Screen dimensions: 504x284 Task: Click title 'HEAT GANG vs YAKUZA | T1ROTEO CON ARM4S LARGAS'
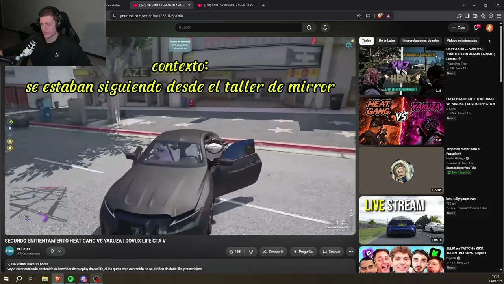click(471, 54)
